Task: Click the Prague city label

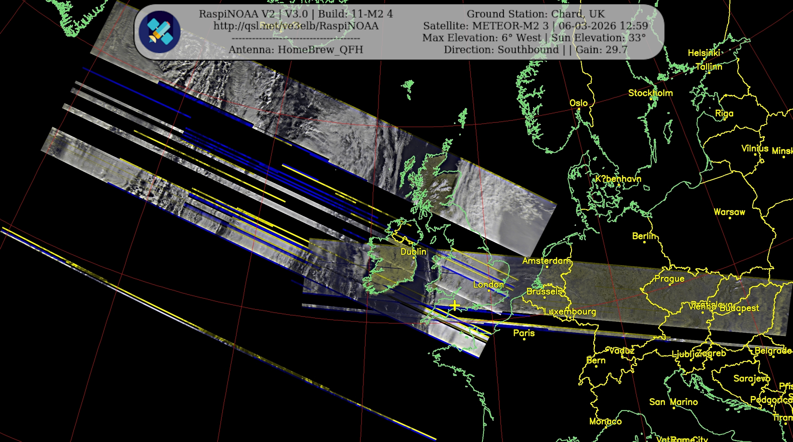Action: 669,279
